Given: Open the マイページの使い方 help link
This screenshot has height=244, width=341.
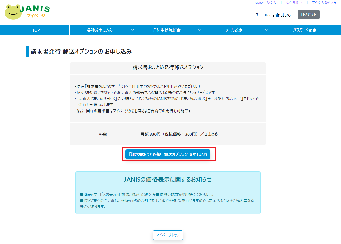Looking at the screenshot, I should (324, 3).
